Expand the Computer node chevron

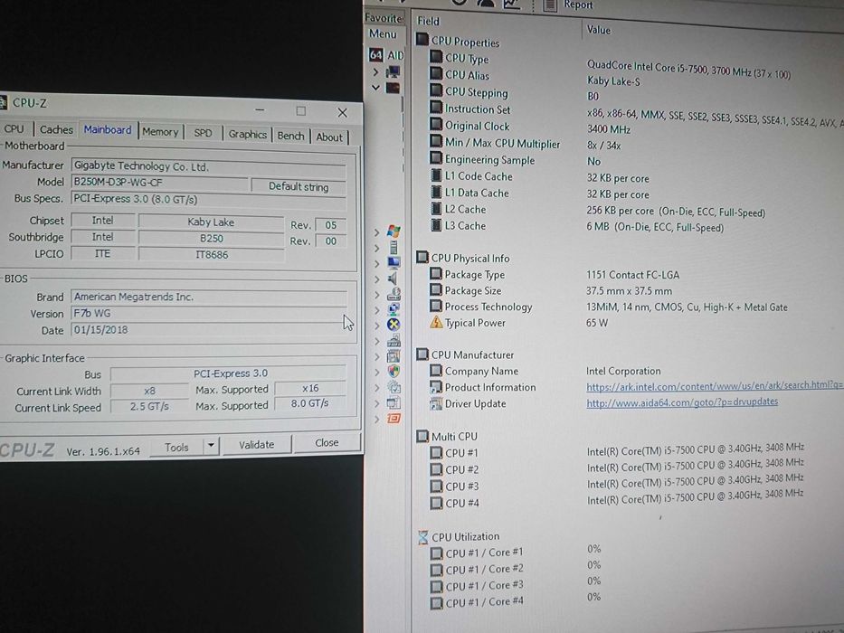[x=375, y=71]
